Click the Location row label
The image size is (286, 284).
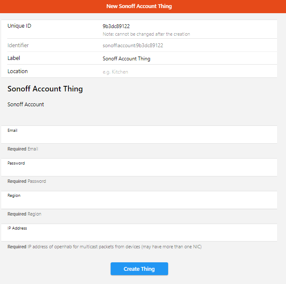18,71
